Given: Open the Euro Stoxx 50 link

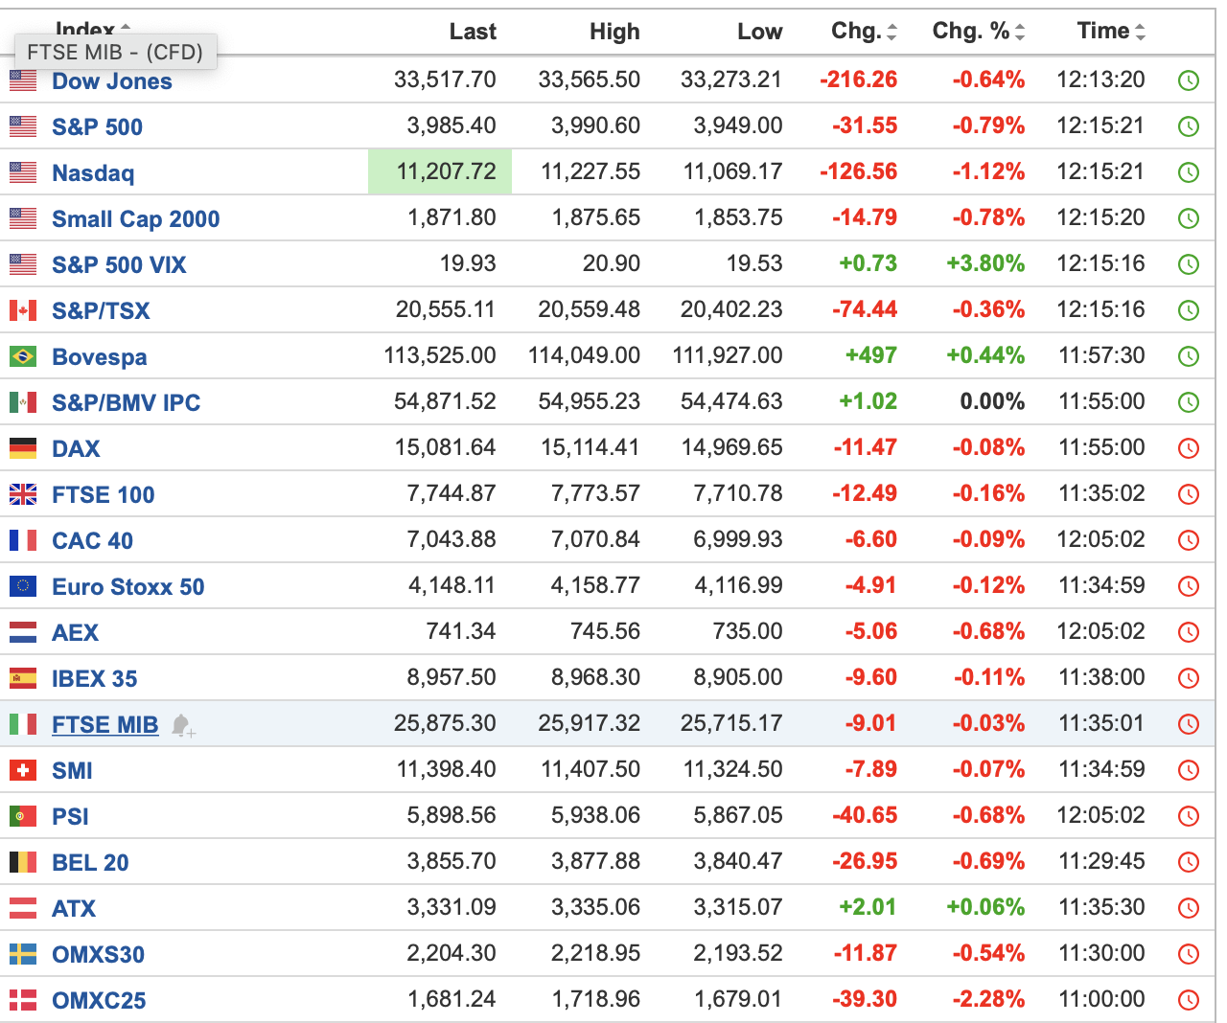Looking at the screenshot, I should pyautogui.click(x=127, y=586).
